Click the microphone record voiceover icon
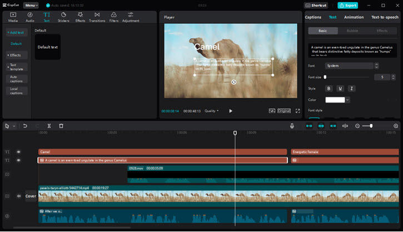Viewport: 403px width, 232px height. click(292, 126)
